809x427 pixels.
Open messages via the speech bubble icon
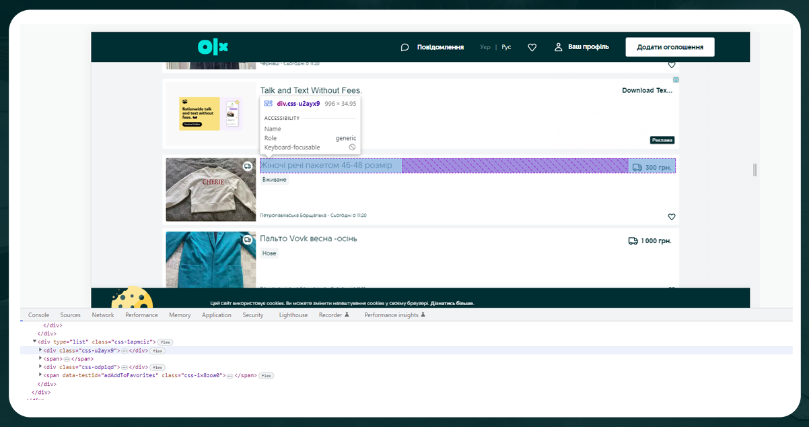(x=404, y=47)
